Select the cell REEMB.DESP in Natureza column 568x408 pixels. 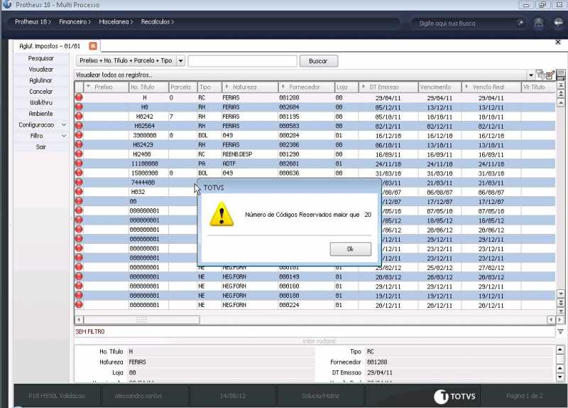pos(250,154)
